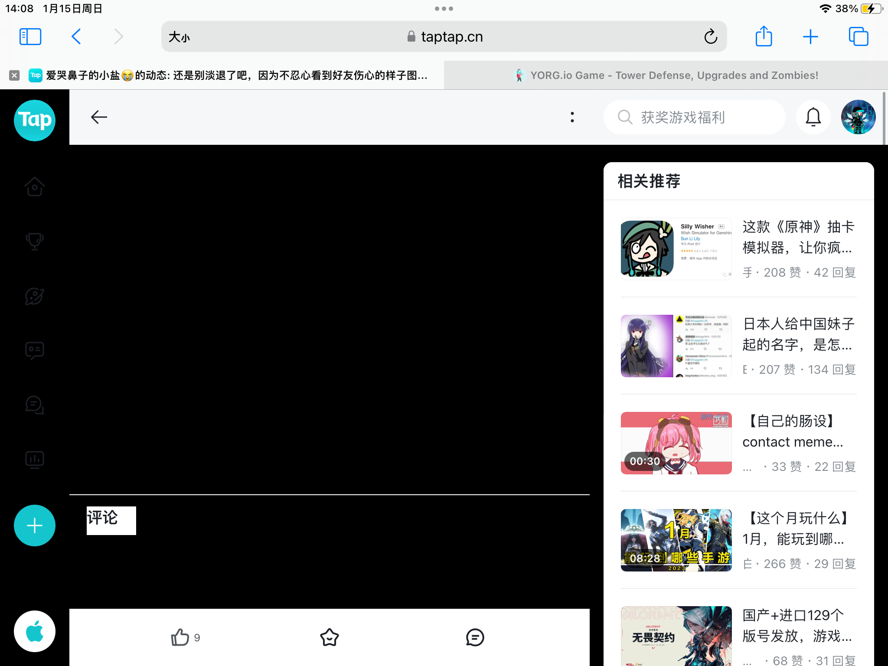The width and height of the screenshot is (888, 666).
Task: Go forward with Safari forward chevron
Action: click(118, 37)
